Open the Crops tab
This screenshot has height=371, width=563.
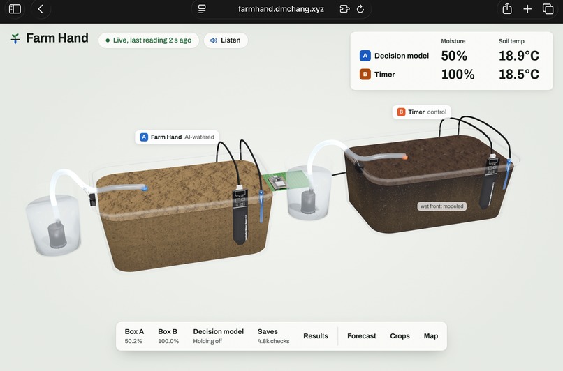pyautogui.click(x=400, y=336)
